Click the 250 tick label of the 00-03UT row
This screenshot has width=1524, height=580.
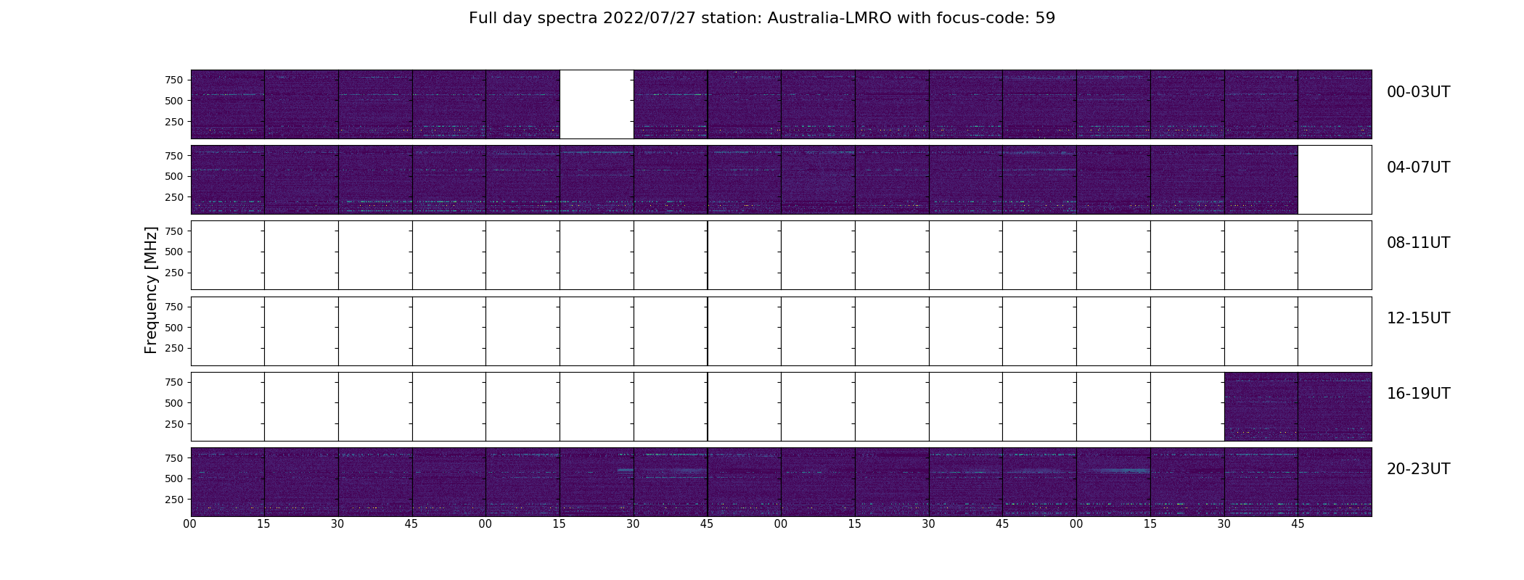(x=173, y=122)
